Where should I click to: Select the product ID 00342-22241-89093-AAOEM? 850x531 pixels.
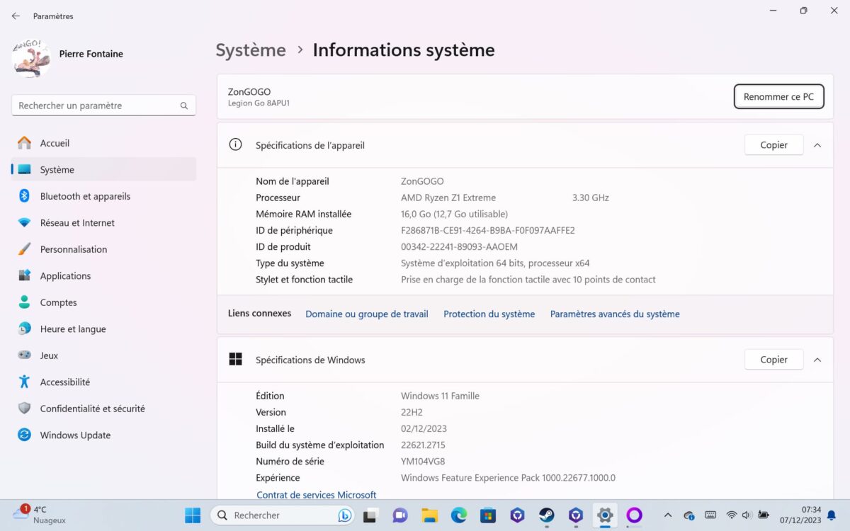click(x=459, y=247)
